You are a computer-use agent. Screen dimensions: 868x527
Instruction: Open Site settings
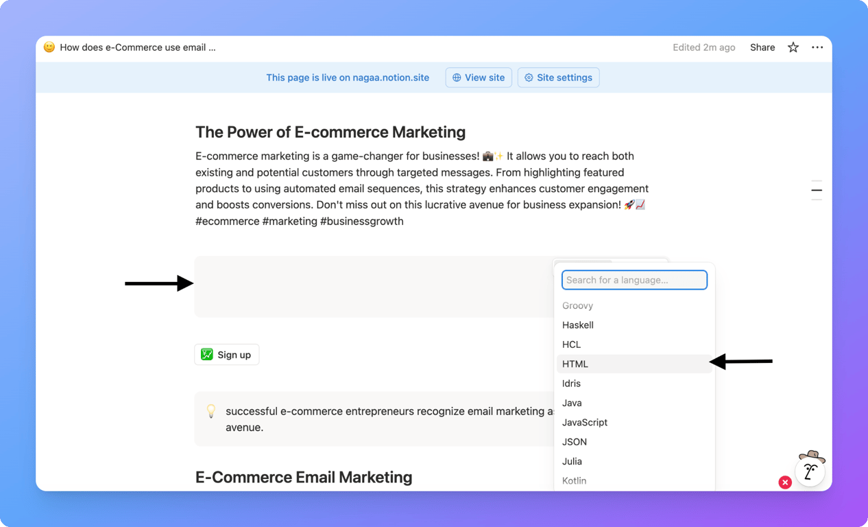[x=558, y=78]
